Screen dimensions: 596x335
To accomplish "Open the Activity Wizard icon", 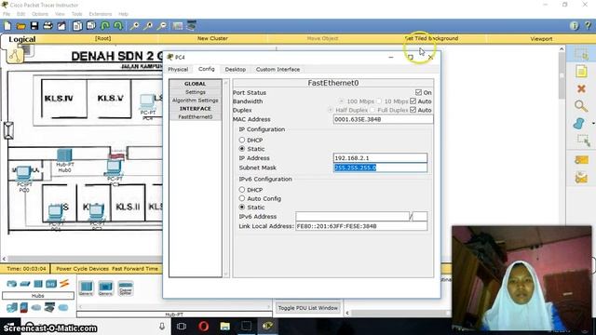I will (61, 26).
